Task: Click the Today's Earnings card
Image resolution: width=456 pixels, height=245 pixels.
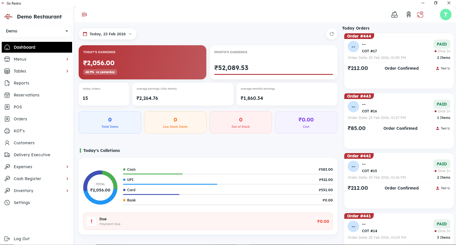Action: pos(142,62)
